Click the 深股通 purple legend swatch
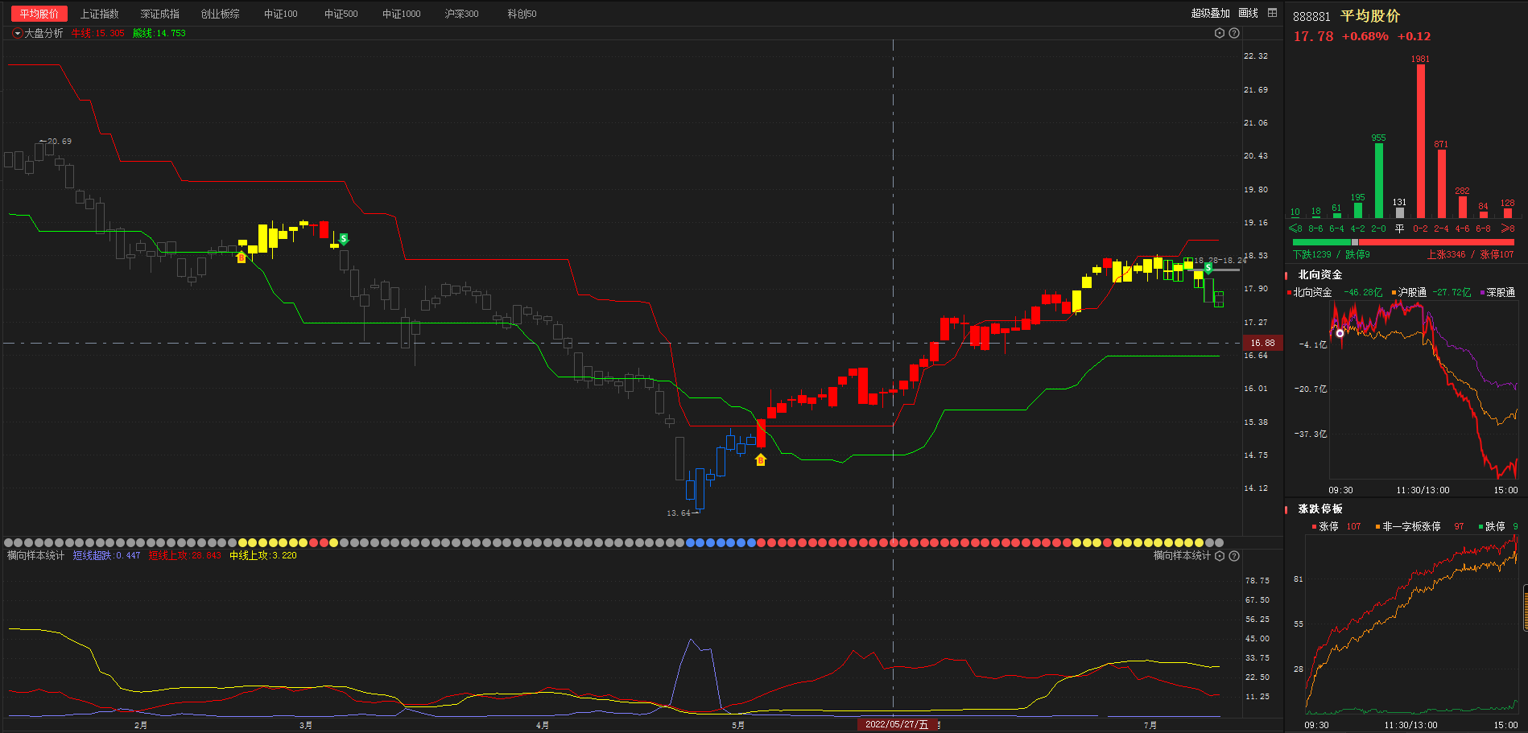Image resolution: width=1528 pixels, height=733 pixels. tap(1482, 293)
